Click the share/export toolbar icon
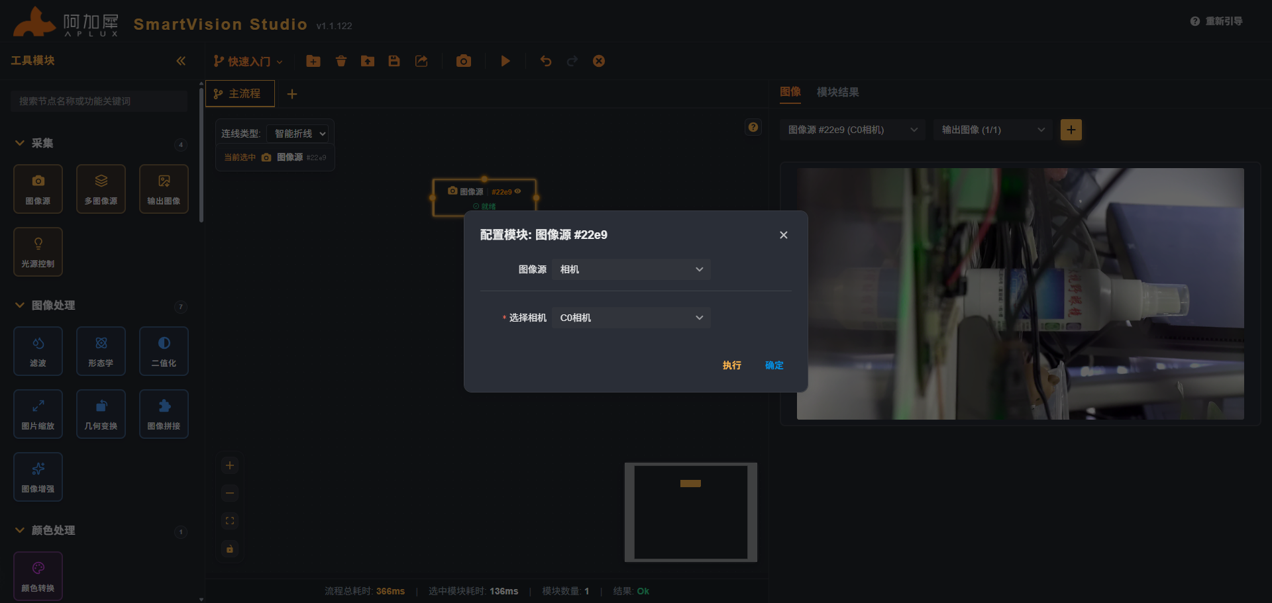This screenshot has width=1272, height=603. pyautogui.click(x=421, y=61)
